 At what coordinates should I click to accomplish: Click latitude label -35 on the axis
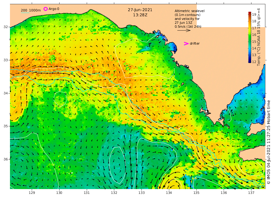(5, 126)
